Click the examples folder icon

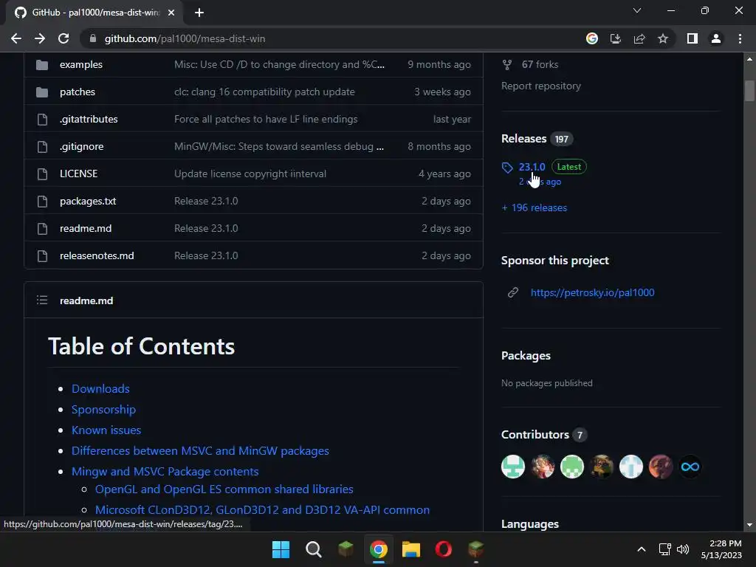point(42,65)
